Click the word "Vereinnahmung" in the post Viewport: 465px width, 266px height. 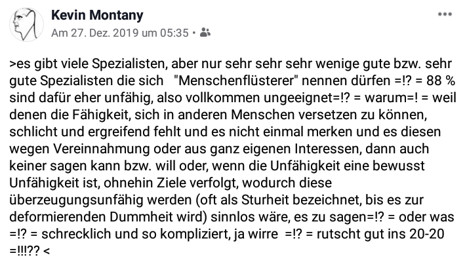pos(102,149)
